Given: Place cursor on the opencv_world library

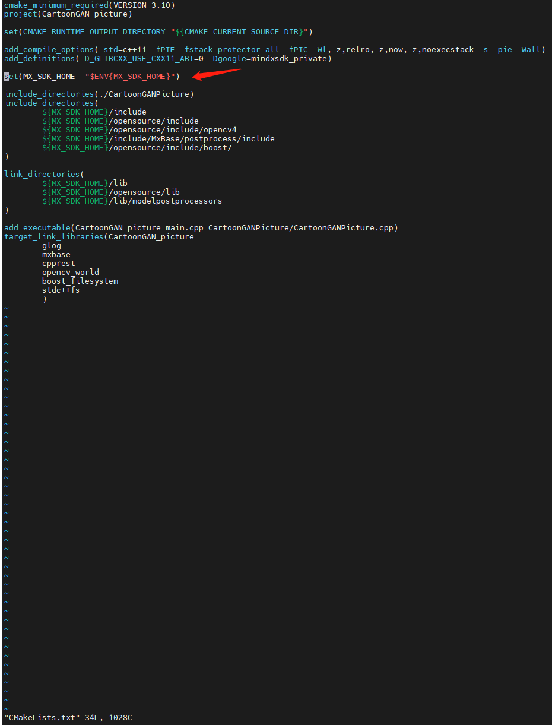Looking at the screenshot, I should point(70,272).
